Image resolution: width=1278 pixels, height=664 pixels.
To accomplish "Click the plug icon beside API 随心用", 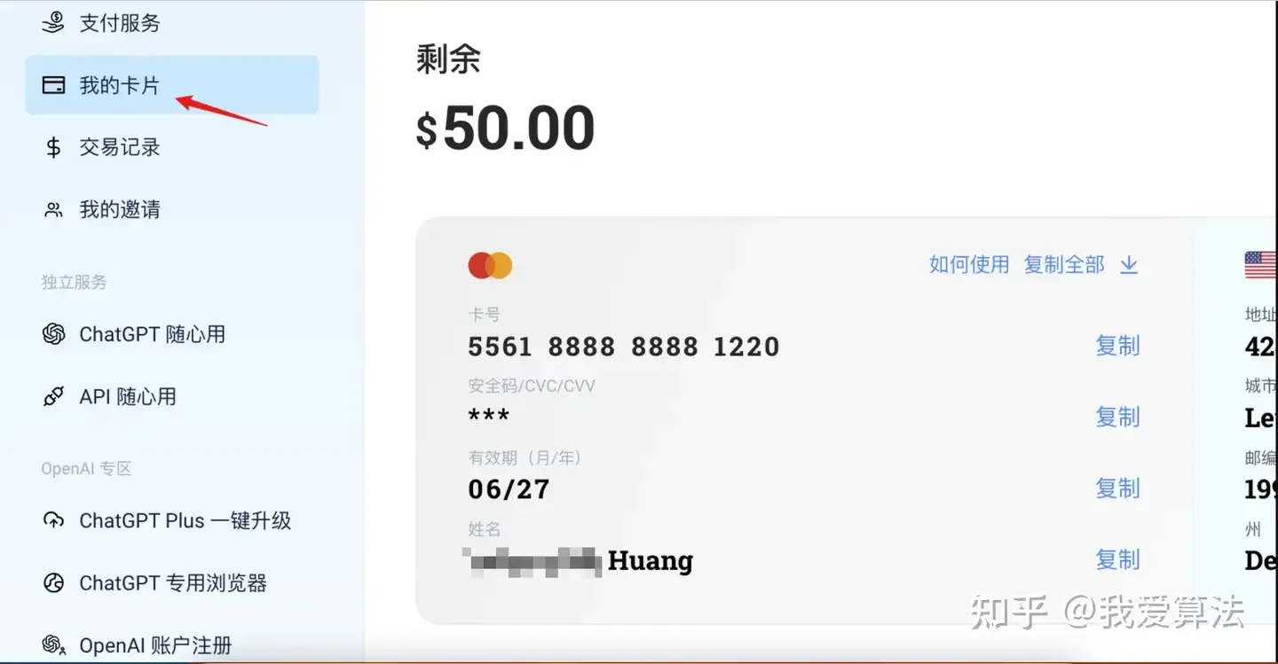I will click(53, 396).
